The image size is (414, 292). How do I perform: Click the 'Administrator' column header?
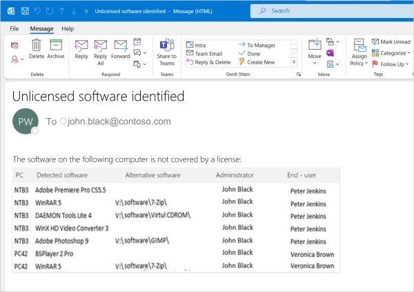pos(235,175)
